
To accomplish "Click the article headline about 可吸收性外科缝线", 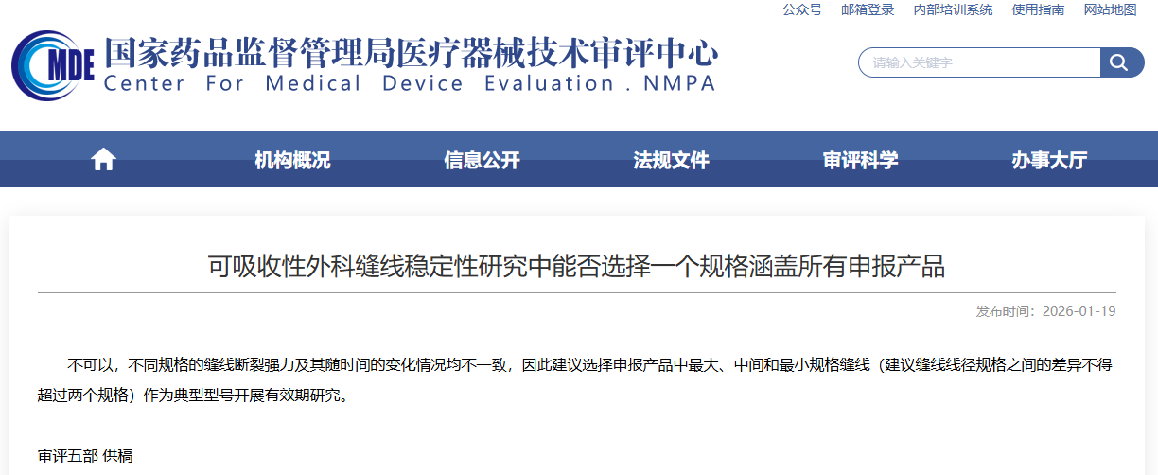I will (576, 266).
